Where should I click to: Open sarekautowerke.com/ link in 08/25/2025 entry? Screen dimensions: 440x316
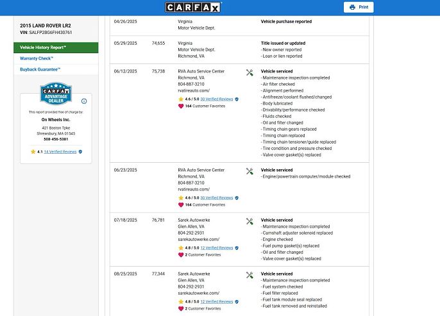tap(199, 294)
